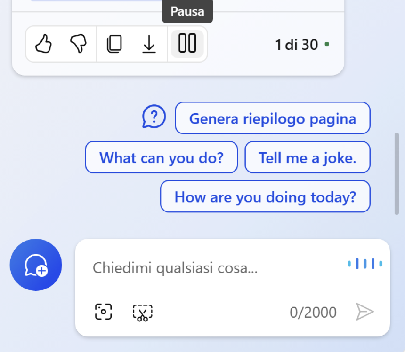Pick the Tell me a joke. suggestion

tap(308, 157)
